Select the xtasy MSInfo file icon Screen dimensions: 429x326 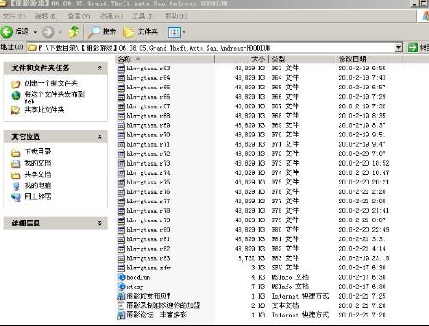pyautogui.click(x=122, y=287)
